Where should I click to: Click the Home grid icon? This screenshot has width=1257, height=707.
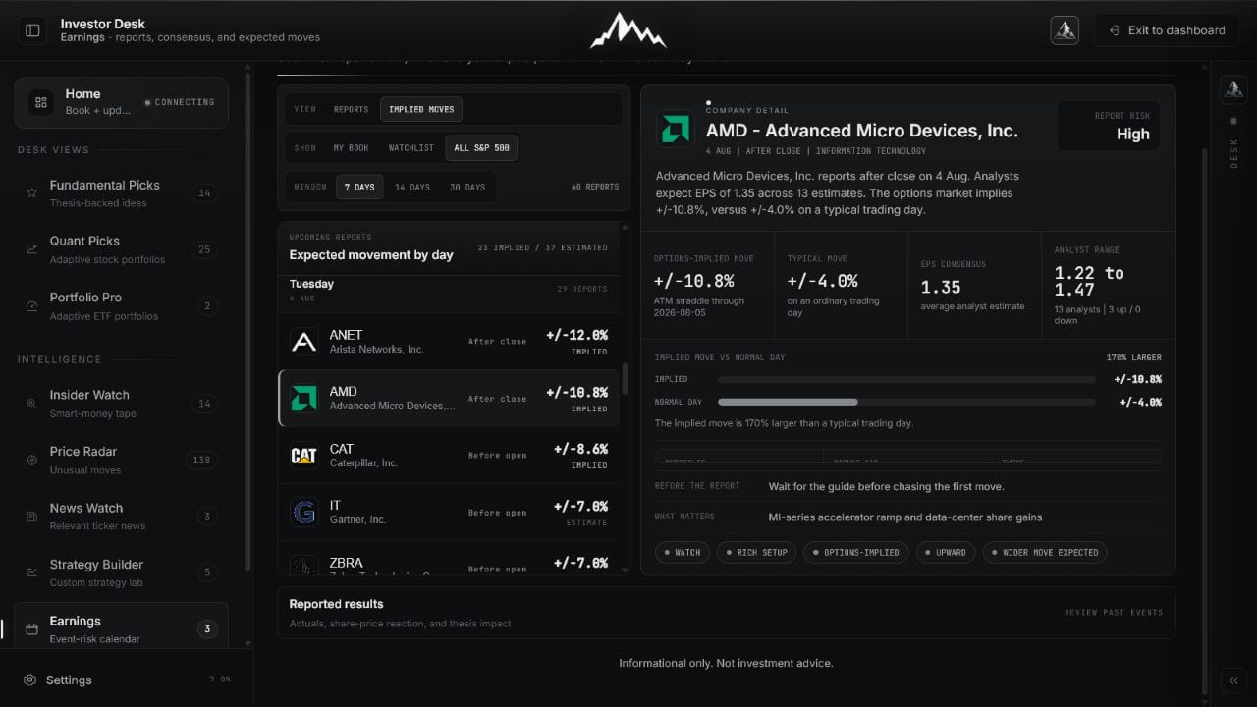(41, 102)
